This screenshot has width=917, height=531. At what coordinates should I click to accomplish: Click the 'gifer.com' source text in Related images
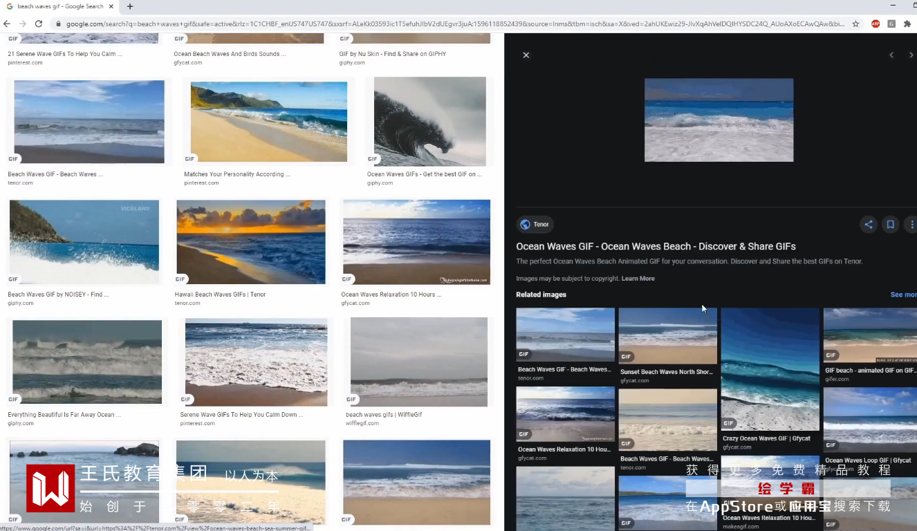(x=837, y=379)
